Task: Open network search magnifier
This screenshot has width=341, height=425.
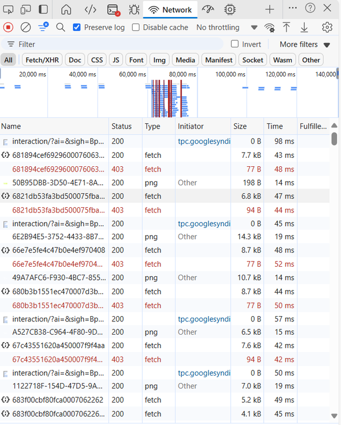Action: click(x=61, y=28)
